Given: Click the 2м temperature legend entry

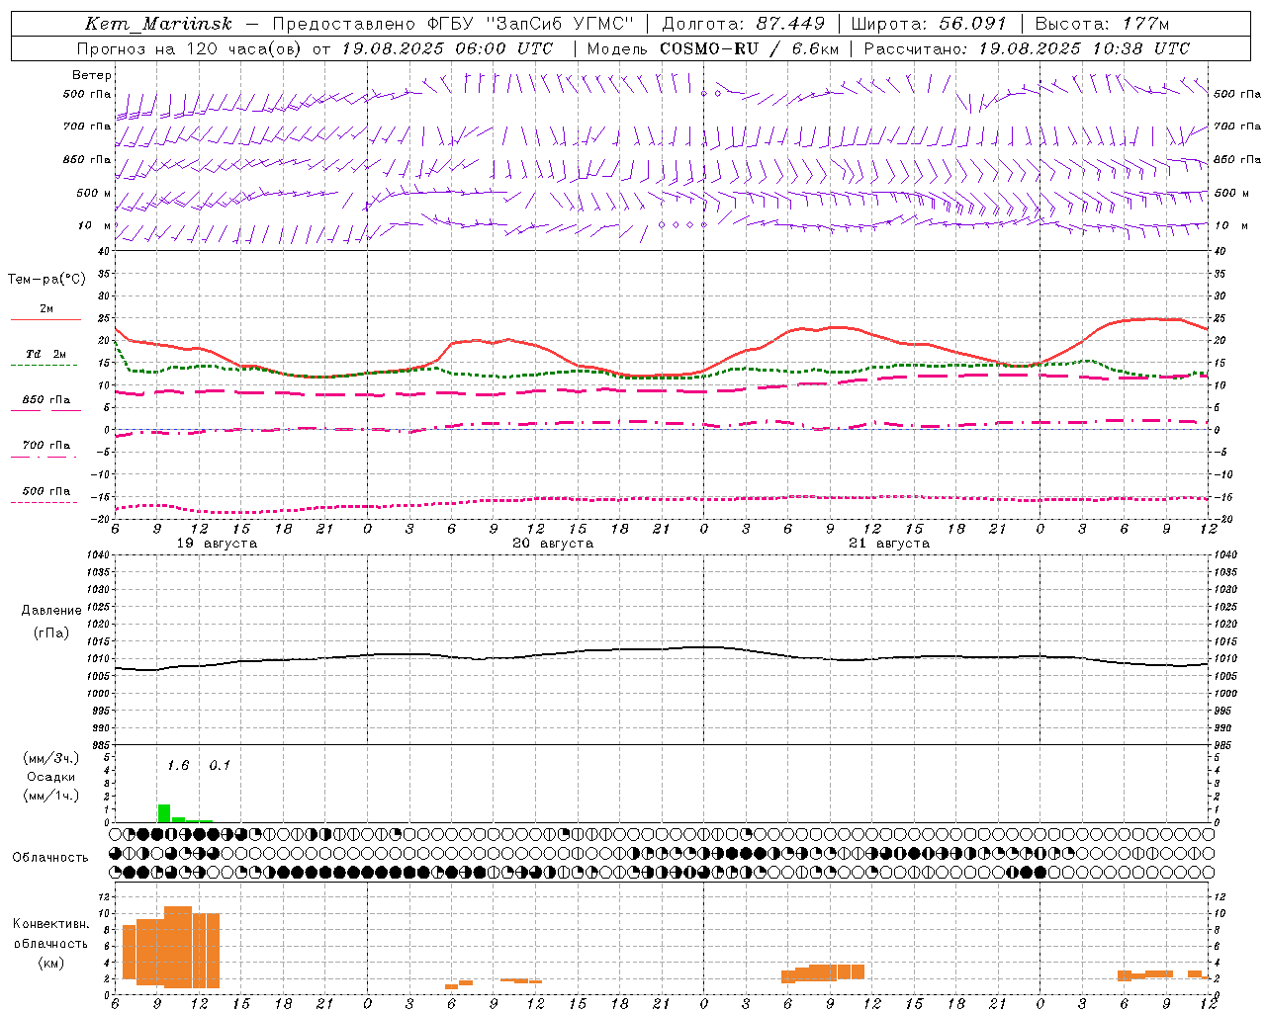Looking at the screenshot, I should [46, 309].
